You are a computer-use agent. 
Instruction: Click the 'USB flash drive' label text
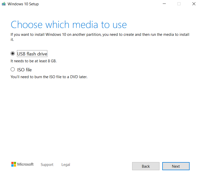(32, 54)
